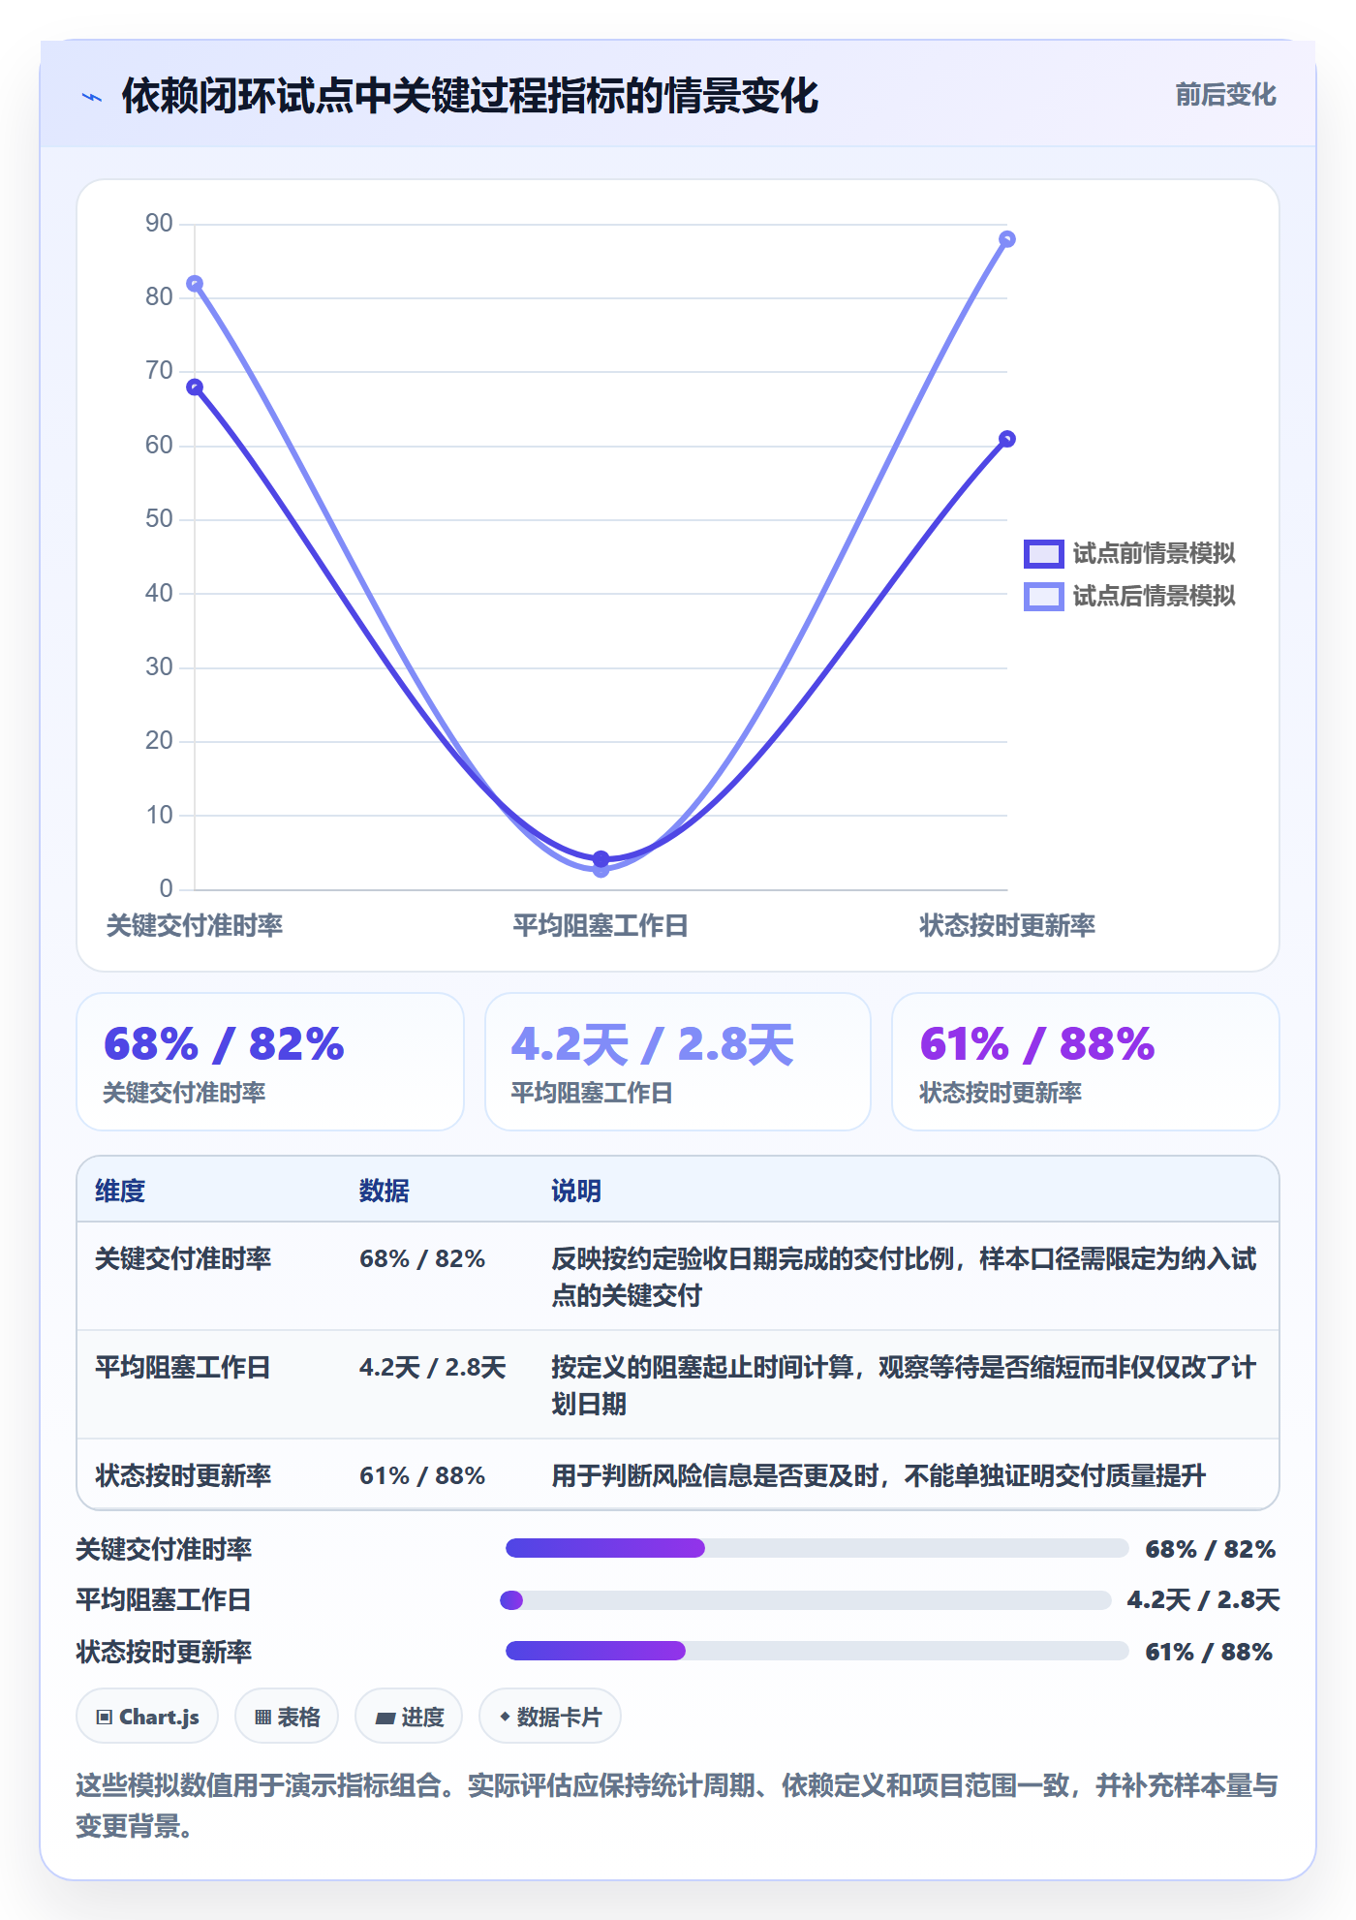The image size is (1356, 1920).
Task: Click the footer note beginning 这些模拟数值用于演示
Action: click(x=677, y=1806)
